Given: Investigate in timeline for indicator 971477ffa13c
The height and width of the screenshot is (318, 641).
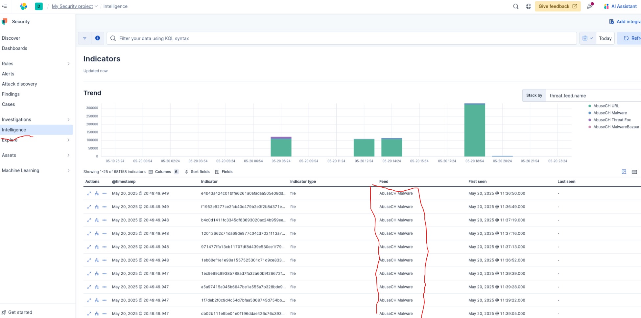Looking at the screenshot, I should (x=97, y=247).
